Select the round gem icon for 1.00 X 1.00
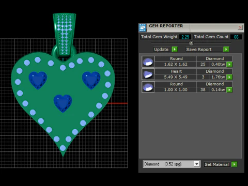Viewport: 248px width, 186px height. [x=148, y=87]
